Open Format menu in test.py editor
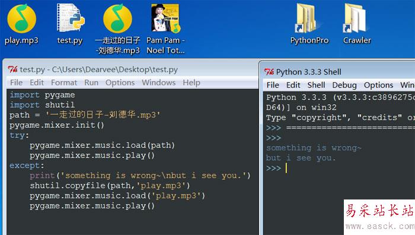Screen dimensions: 415x235 [x=64, y=82]
